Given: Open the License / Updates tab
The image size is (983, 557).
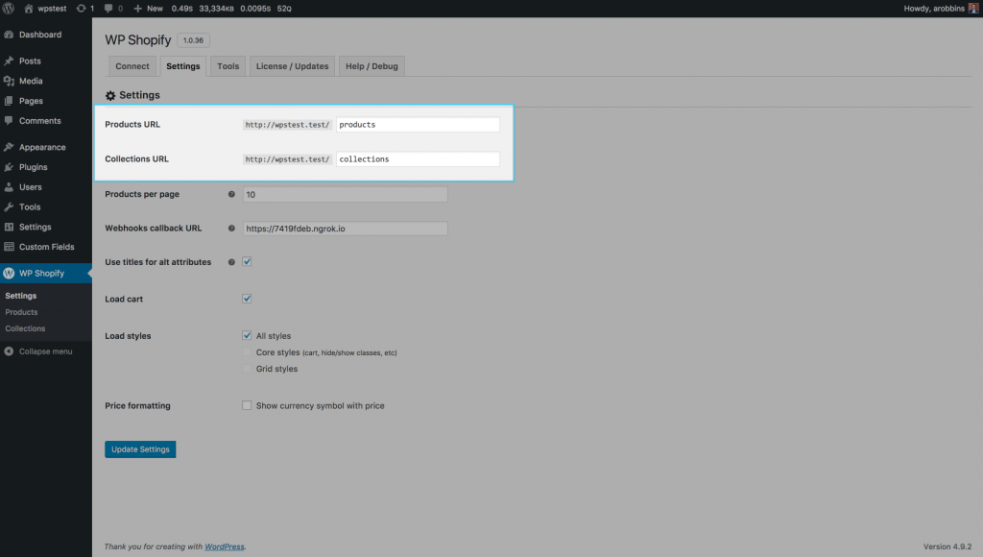Looking at the screenshot, I should [x=292, y=66].
